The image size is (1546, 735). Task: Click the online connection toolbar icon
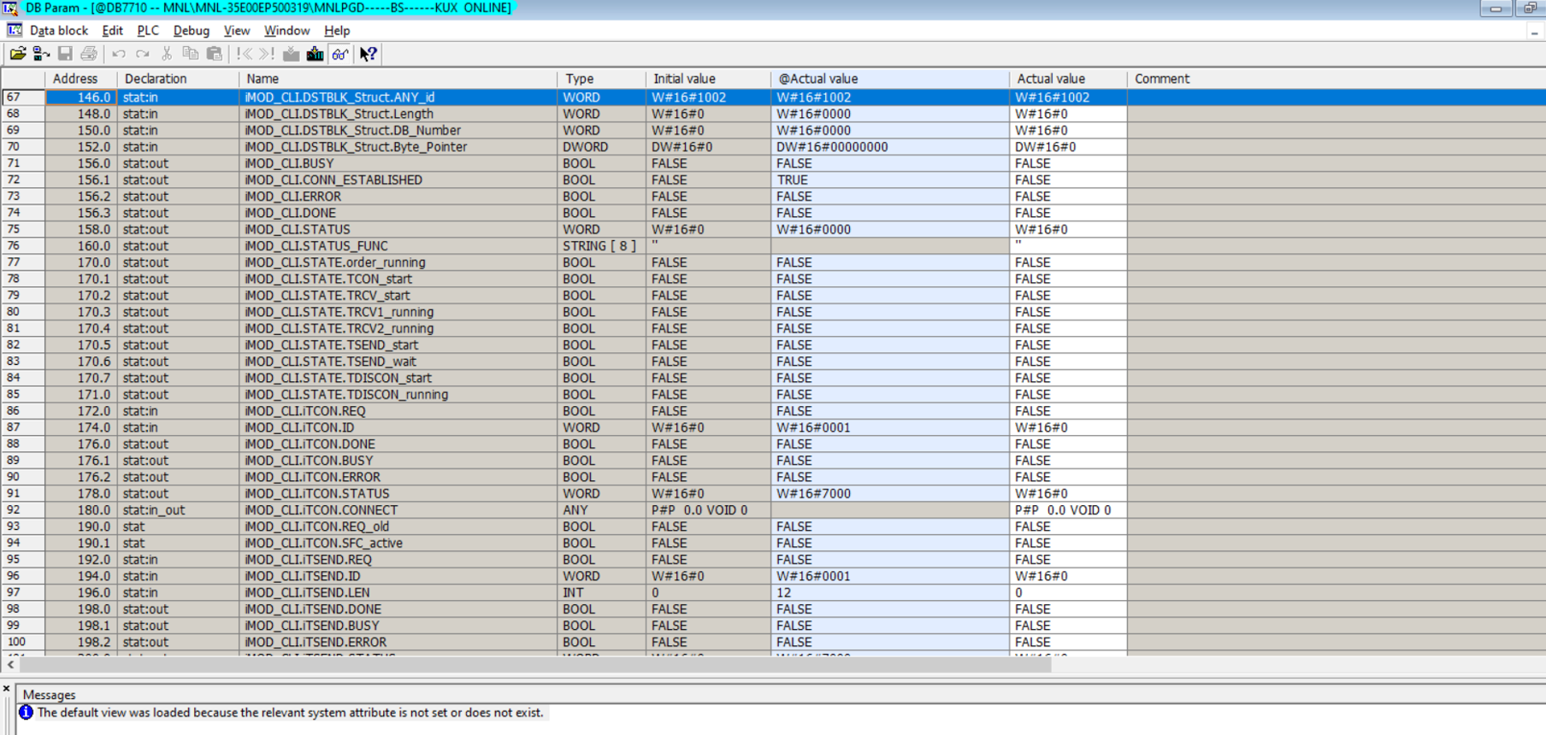(x=41, y=54)
